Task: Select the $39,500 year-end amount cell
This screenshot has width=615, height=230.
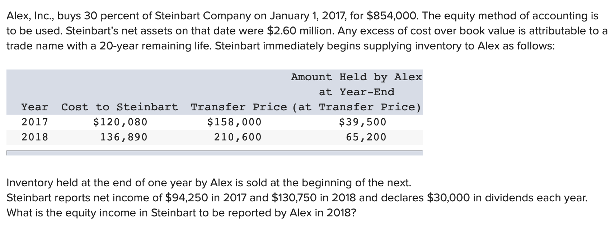Action: 363,122
